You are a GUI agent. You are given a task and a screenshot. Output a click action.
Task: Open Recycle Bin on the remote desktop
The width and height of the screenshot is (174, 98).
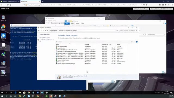3,18
